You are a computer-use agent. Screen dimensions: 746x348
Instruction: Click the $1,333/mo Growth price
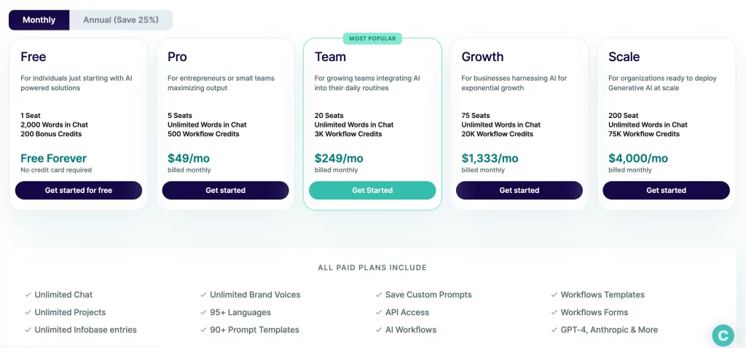click(490, 158)
